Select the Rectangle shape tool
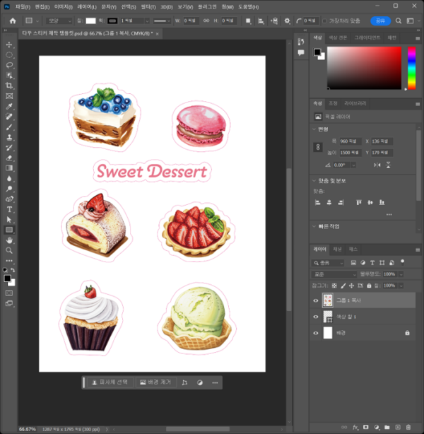 coord(9,230)
